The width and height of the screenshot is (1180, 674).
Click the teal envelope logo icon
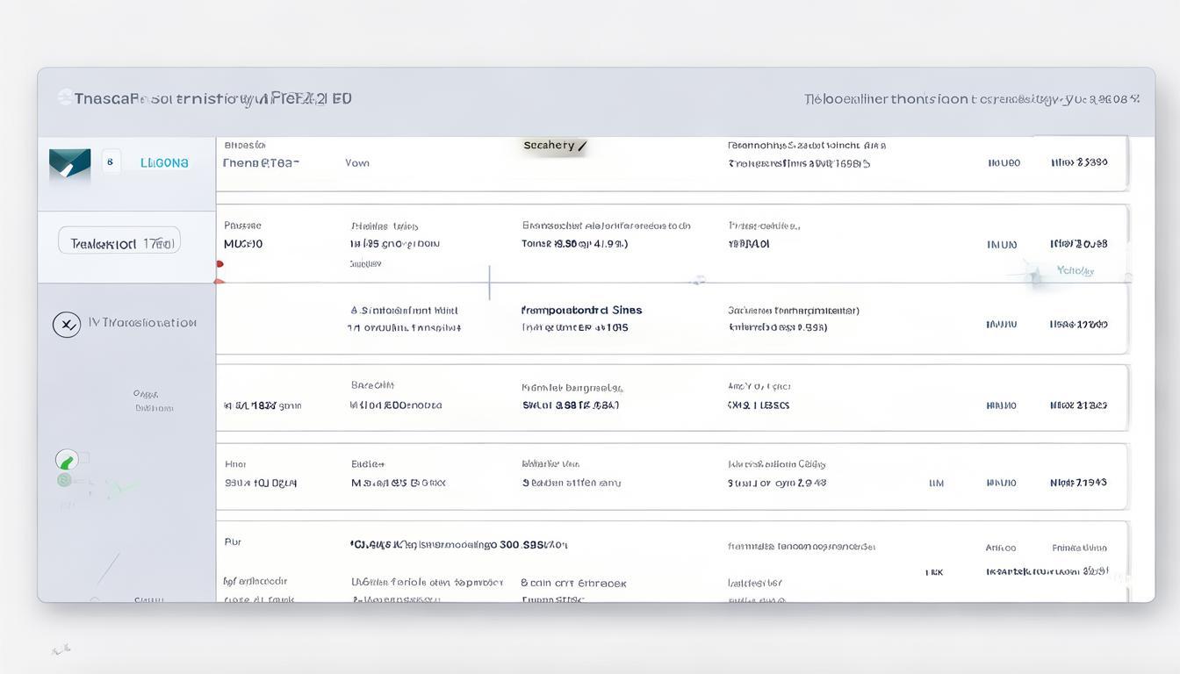(69, 163)
